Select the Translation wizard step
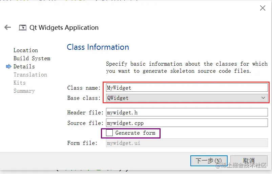 [30, 75]
